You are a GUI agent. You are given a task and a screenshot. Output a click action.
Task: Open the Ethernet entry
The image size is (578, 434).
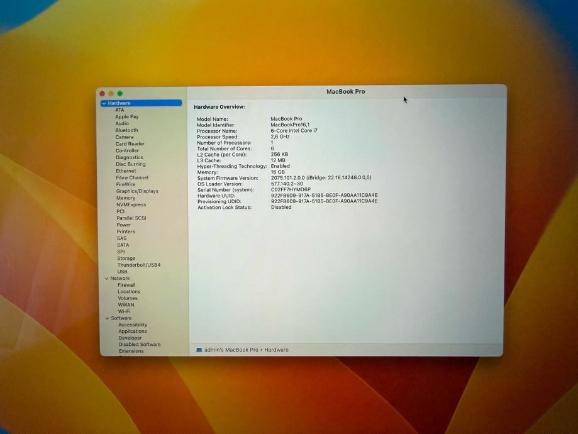pos(126,171)
